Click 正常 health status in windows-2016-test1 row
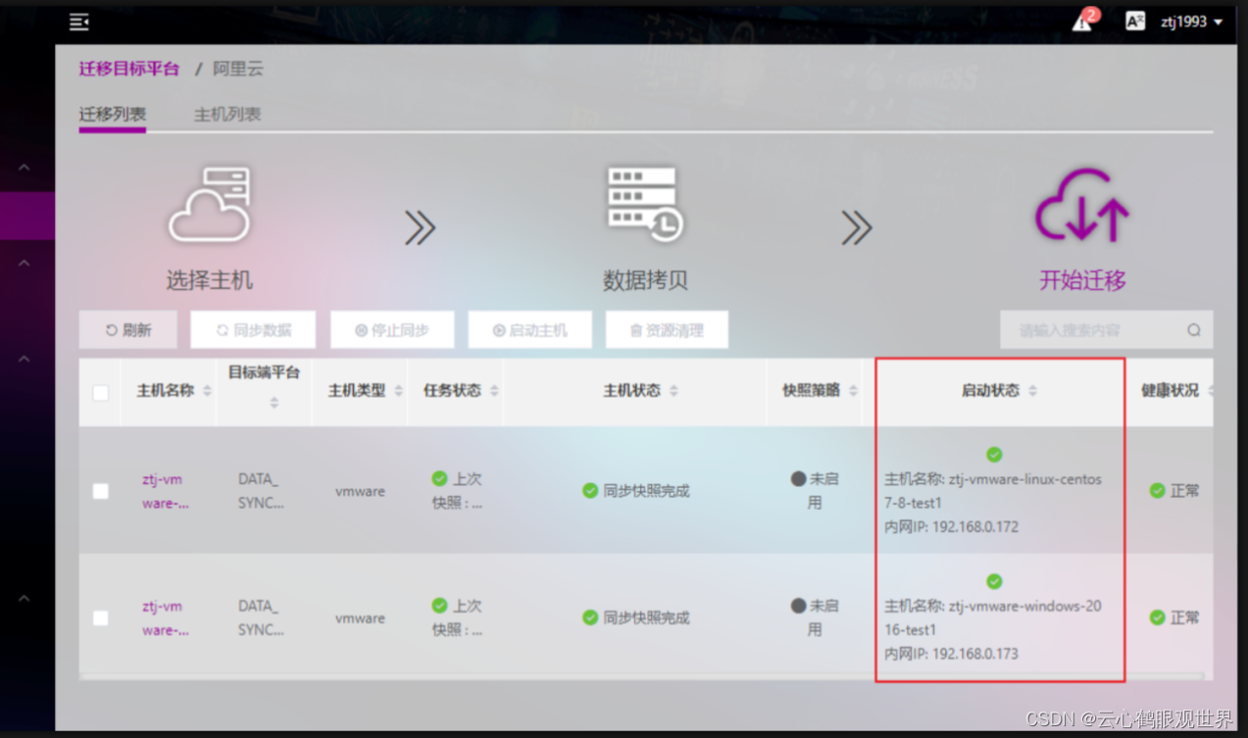1248x738 pixels. tap(1174, 618)
